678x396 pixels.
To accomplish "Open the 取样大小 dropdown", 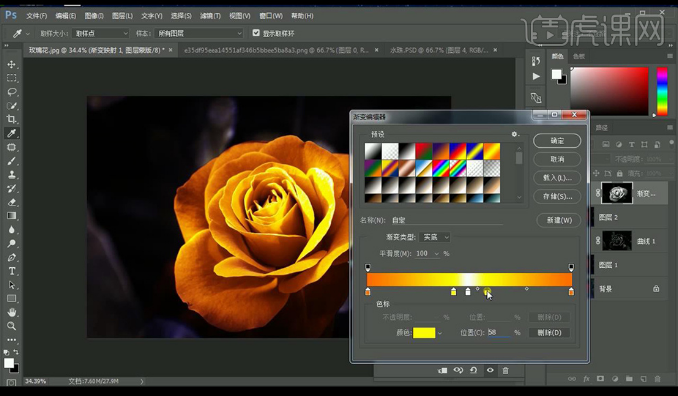I will coord(101,33).
